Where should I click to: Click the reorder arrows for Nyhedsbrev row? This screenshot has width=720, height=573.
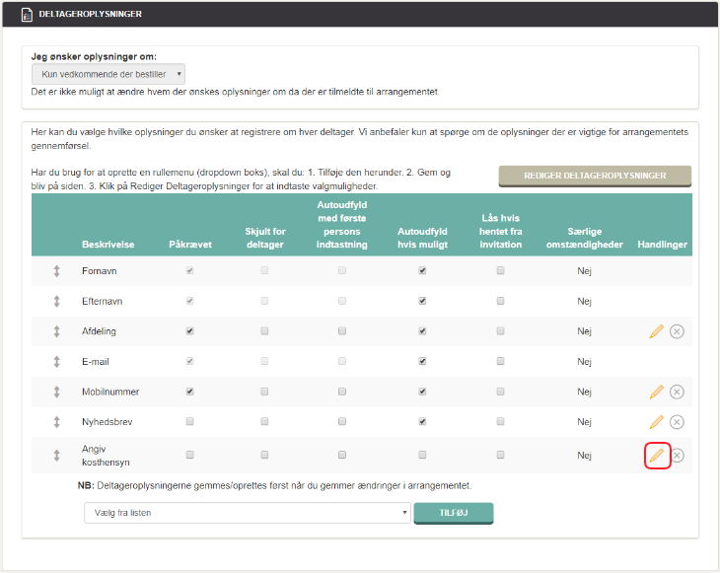(x=56, y=421)
